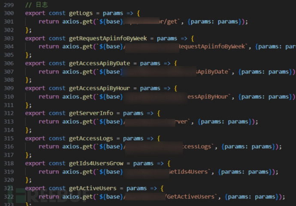Select the identifier getAccessApiByDate on line 306
The image size is (296, 206).
point(100,63)
